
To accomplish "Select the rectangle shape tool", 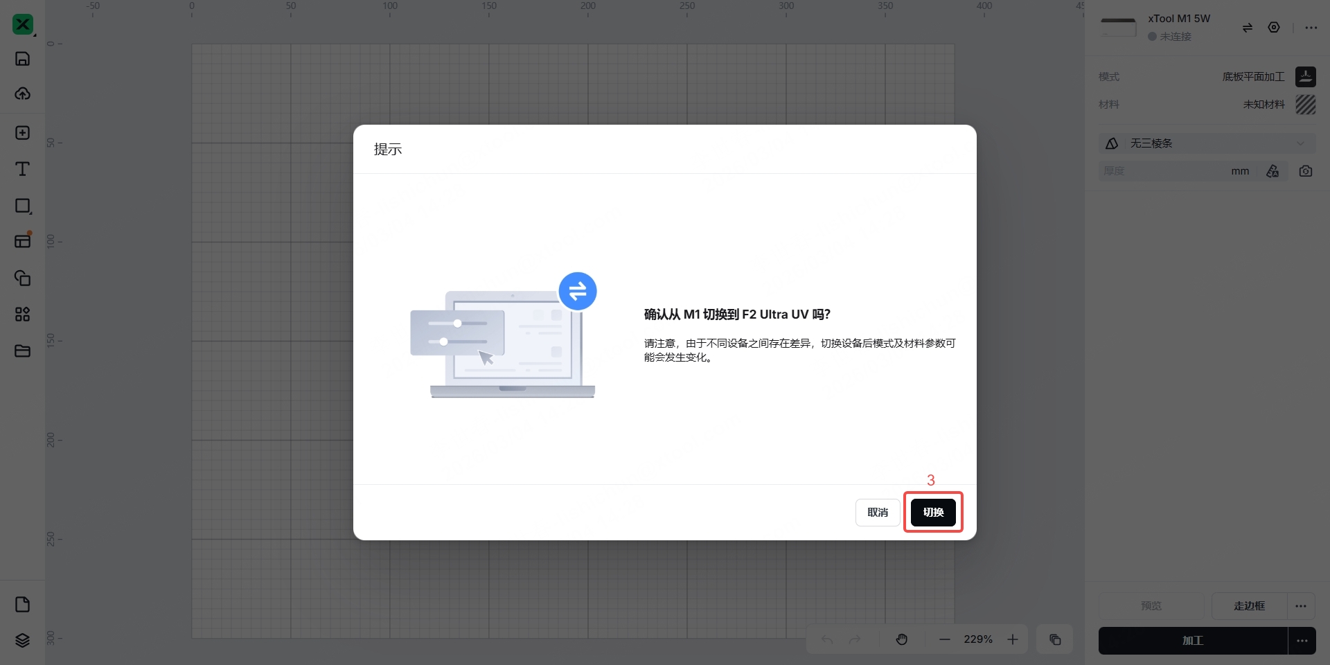I will 22,206.
